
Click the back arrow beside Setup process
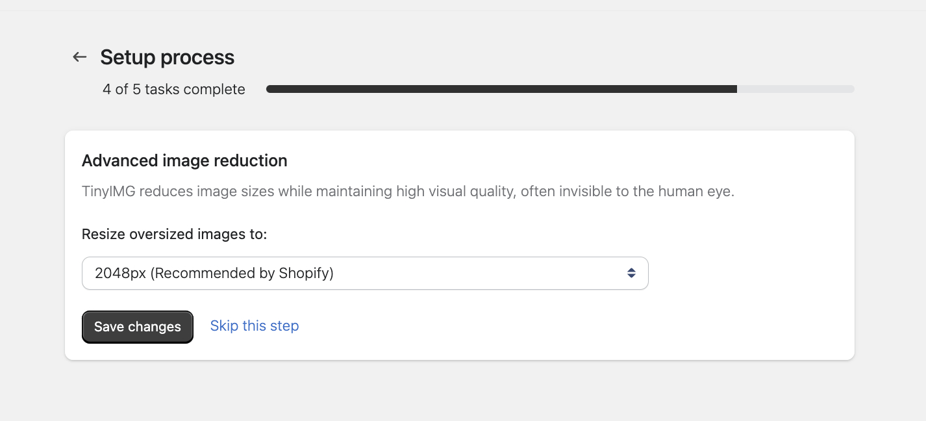pyautogui.click(x=79, y=57)
